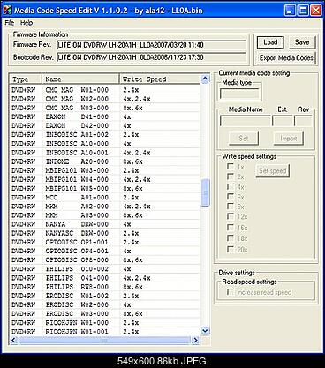Select the MKM A02-000 row
The width and height of the screenshot is (325, 368).
coord(105,207)
